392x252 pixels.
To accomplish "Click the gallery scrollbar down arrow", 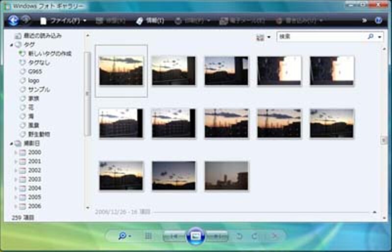I will tap(384, 218).
